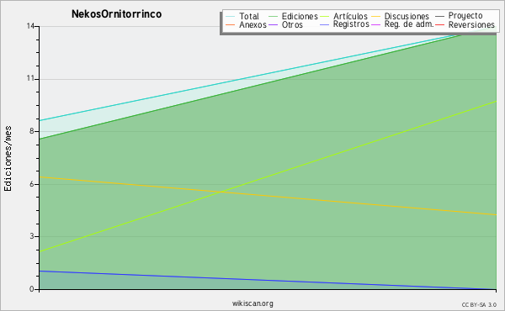Image resolution: width=505 pixels, height=311 pixels.
Task: Click the Ediciones/mes axis label
Action: click(x=8, y=159)
